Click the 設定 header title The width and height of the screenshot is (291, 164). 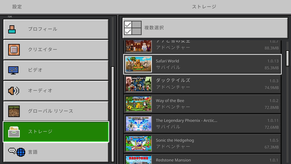pos(17,7)
